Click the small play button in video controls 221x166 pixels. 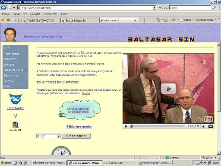(126, 126)
